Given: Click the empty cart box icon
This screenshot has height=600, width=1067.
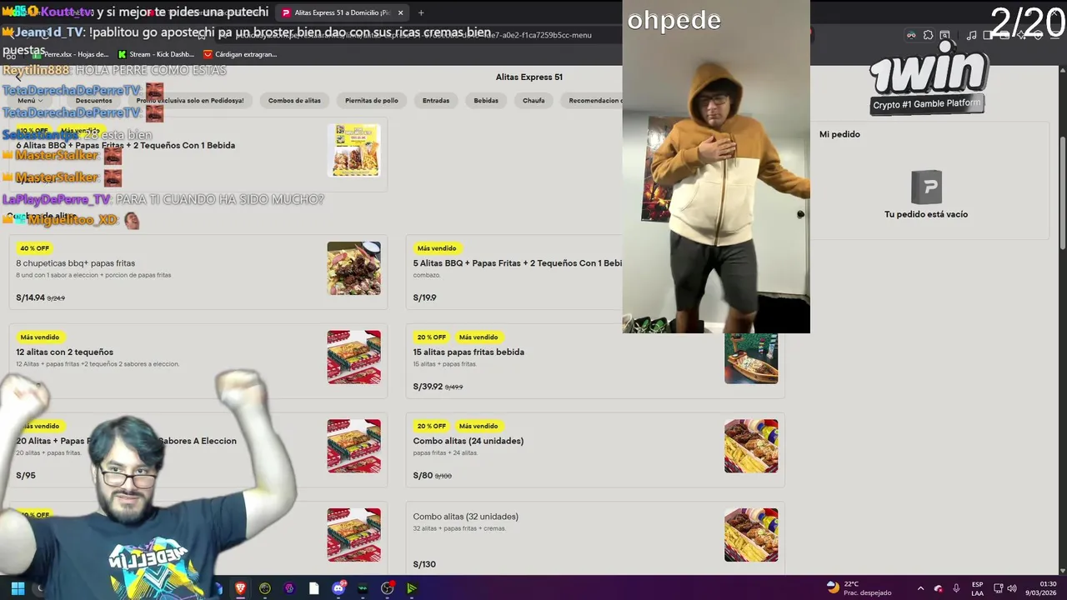Looking at the screenshot, I should [926, 187].
